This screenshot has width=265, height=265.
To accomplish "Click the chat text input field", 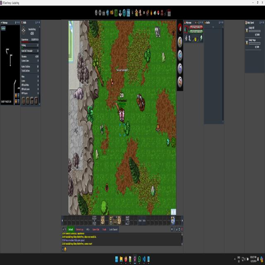I will pos(124,249).
